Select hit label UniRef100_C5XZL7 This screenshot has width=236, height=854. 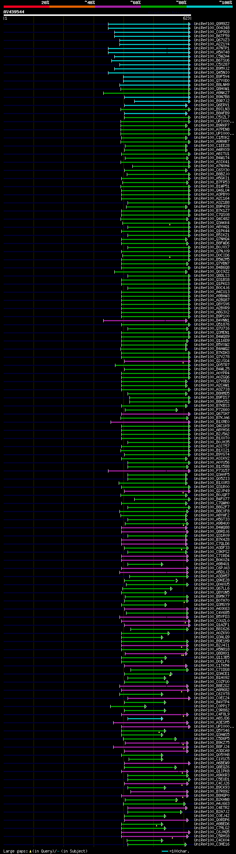click(212, 117)
